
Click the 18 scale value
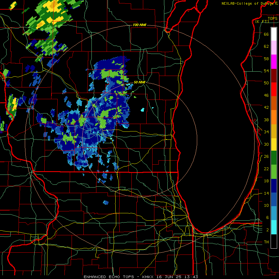[x=266, y=181]
